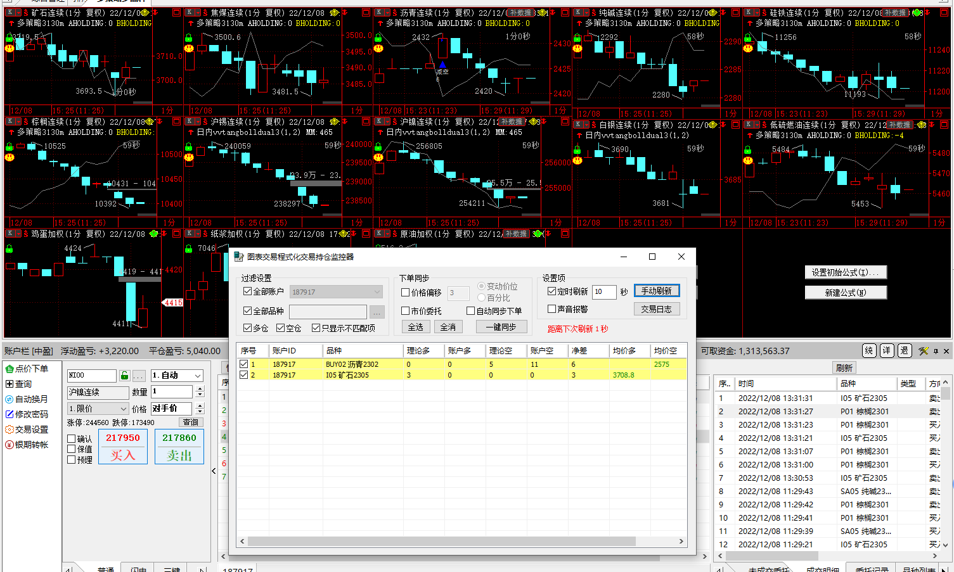The height and width of the screenshot is (572, 954).
Task: Click the 统 summary icon button
Action: click(x=869, y=351)
